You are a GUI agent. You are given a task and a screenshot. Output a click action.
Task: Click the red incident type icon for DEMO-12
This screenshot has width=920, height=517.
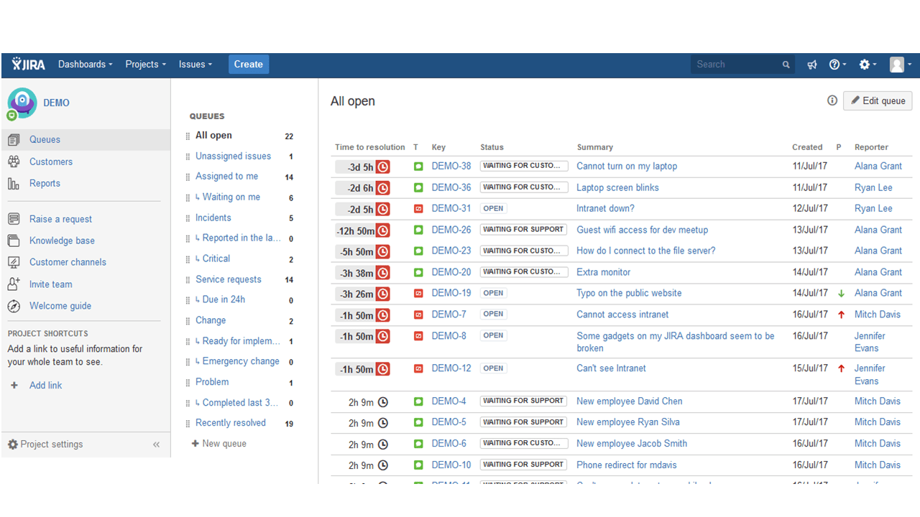pos(418,369)
